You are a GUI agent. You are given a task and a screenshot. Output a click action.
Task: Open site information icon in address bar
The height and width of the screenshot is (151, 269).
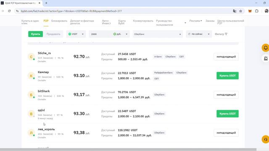pyautogui.click(x=17, y=11)
